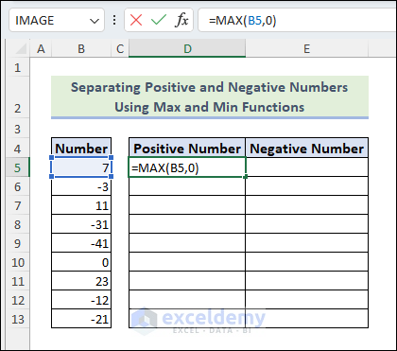Select row 2 header
Screen dimensions: 397x351
(18, 97)
